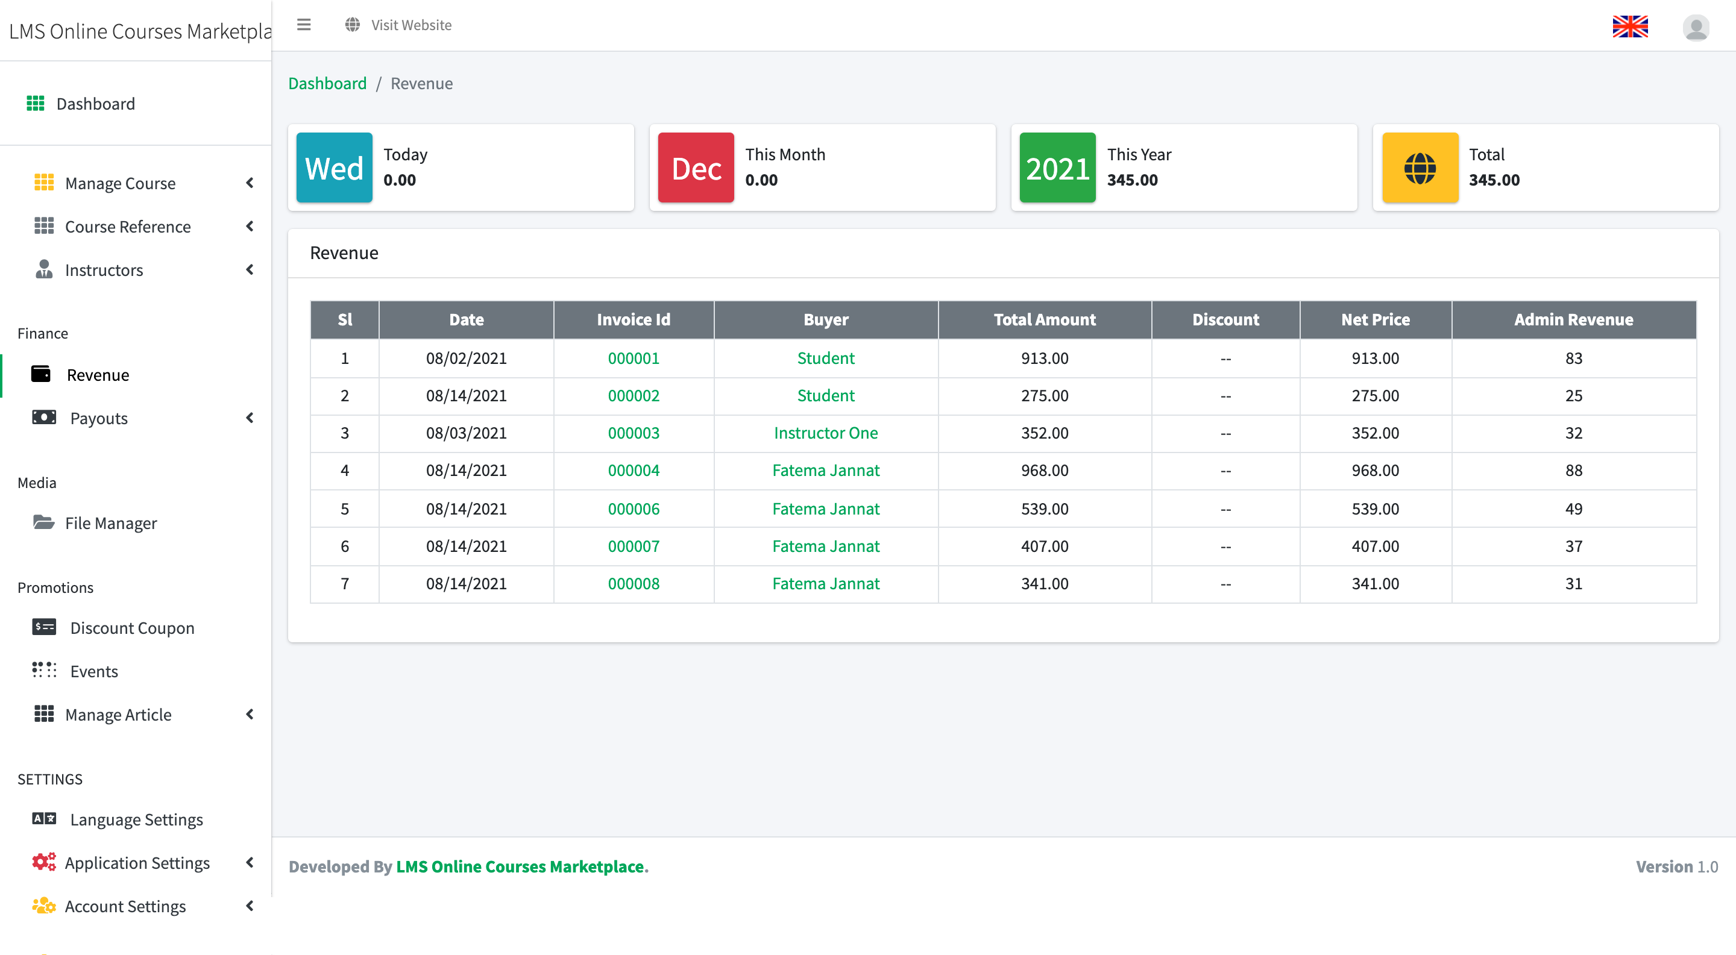The image size is (1736, 955).
Task: Click the Visit Website link
Action: coord(410,25)
